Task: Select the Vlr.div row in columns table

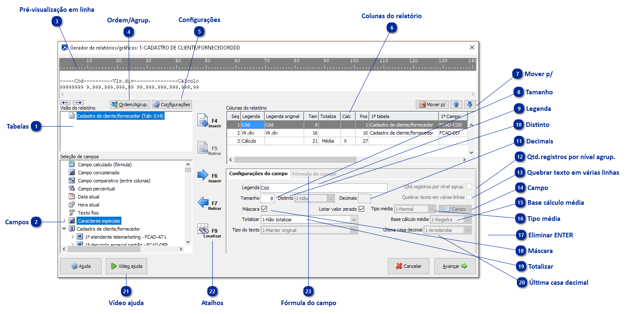Action: pos(347,133)
